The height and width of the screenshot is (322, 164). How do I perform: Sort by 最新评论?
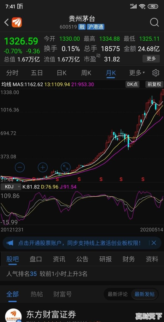pos(118,294)
